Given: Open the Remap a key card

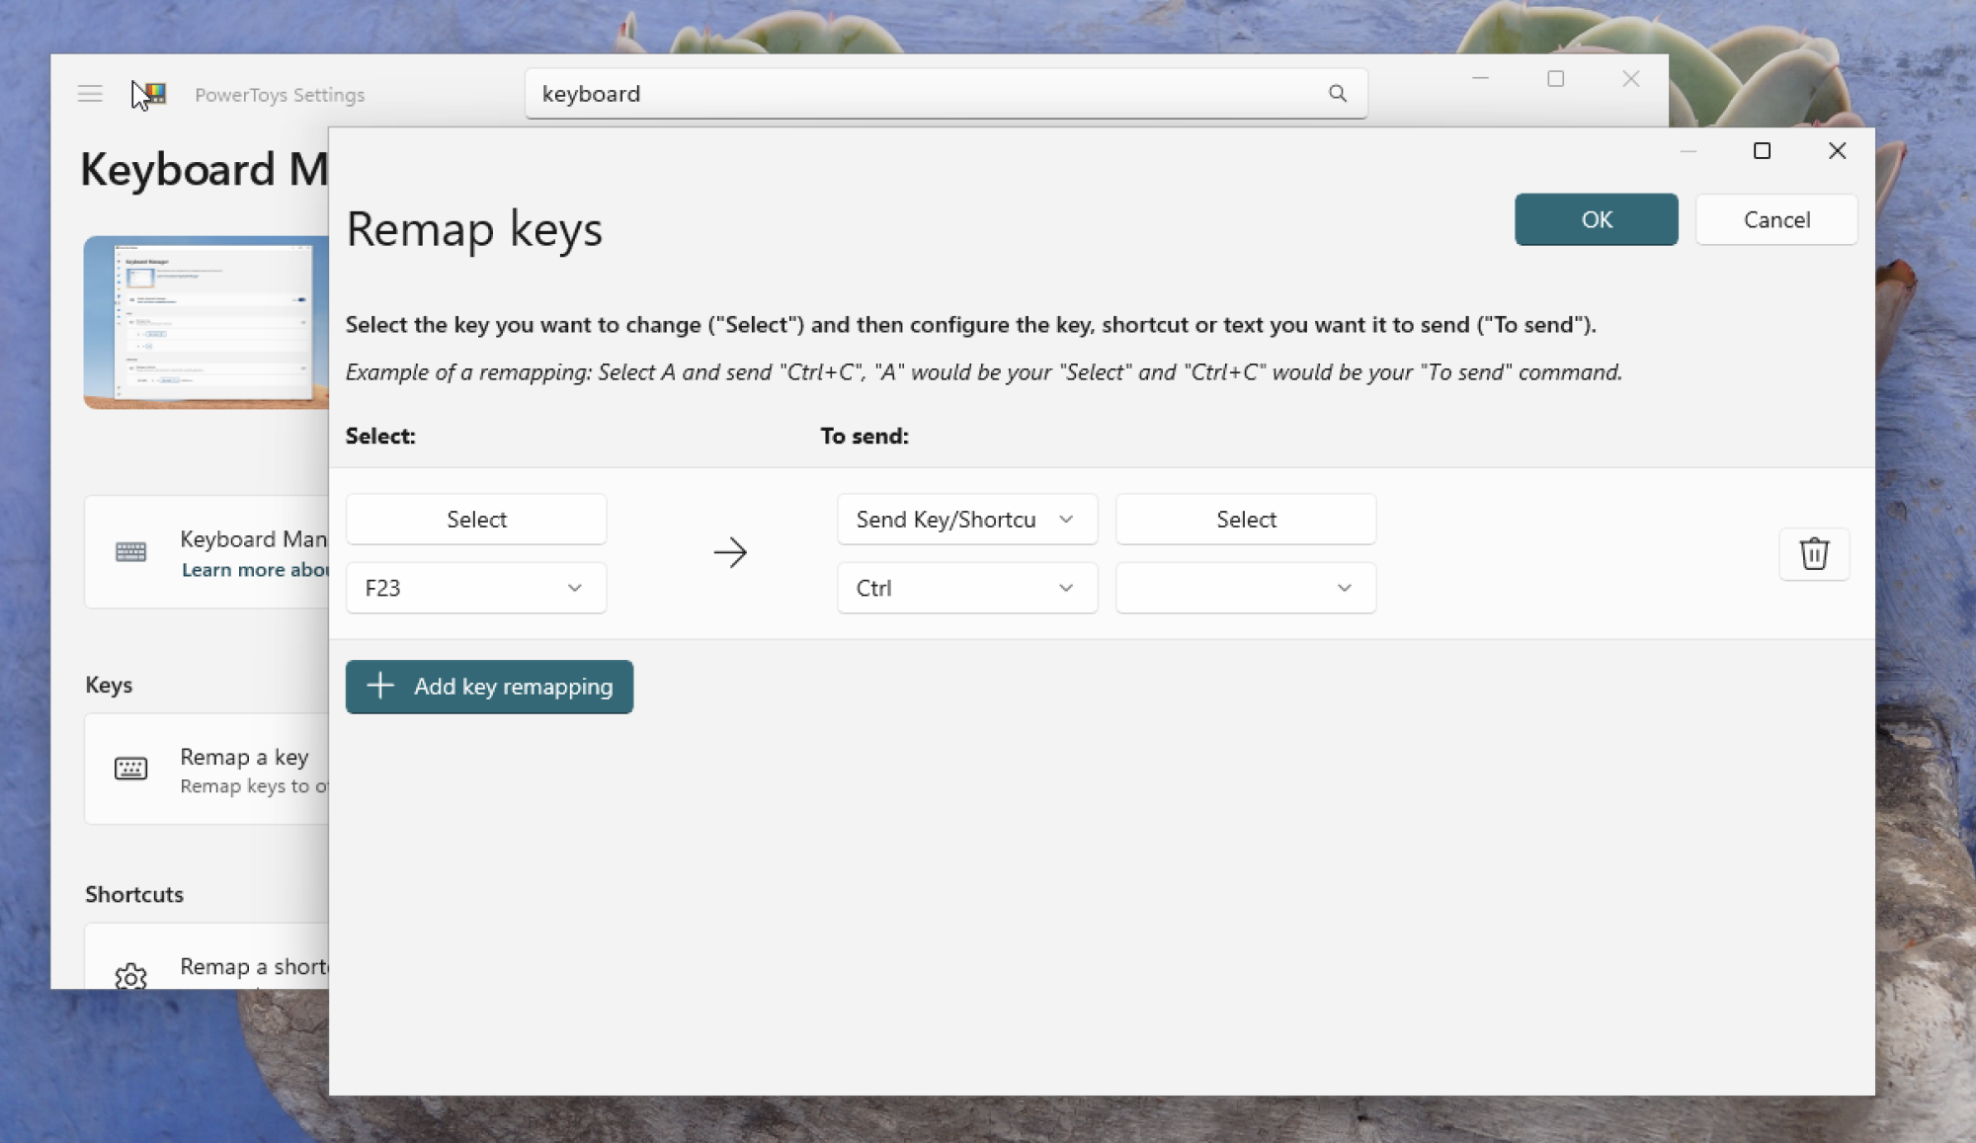Looking at the screenshot, I should point(206,770).
